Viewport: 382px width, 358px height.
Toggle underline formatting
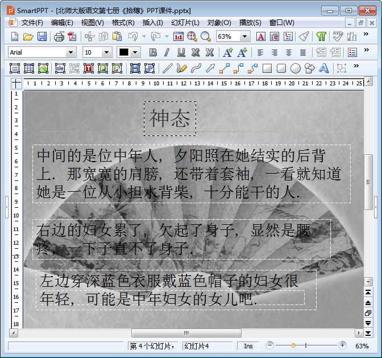181,52
